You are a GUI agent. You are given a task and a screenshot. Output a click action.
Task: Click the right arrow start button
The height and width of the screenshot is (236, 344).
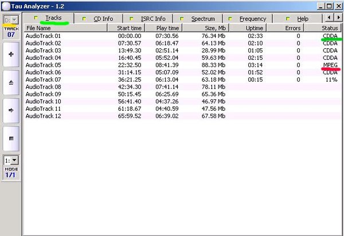coord(11,110)
